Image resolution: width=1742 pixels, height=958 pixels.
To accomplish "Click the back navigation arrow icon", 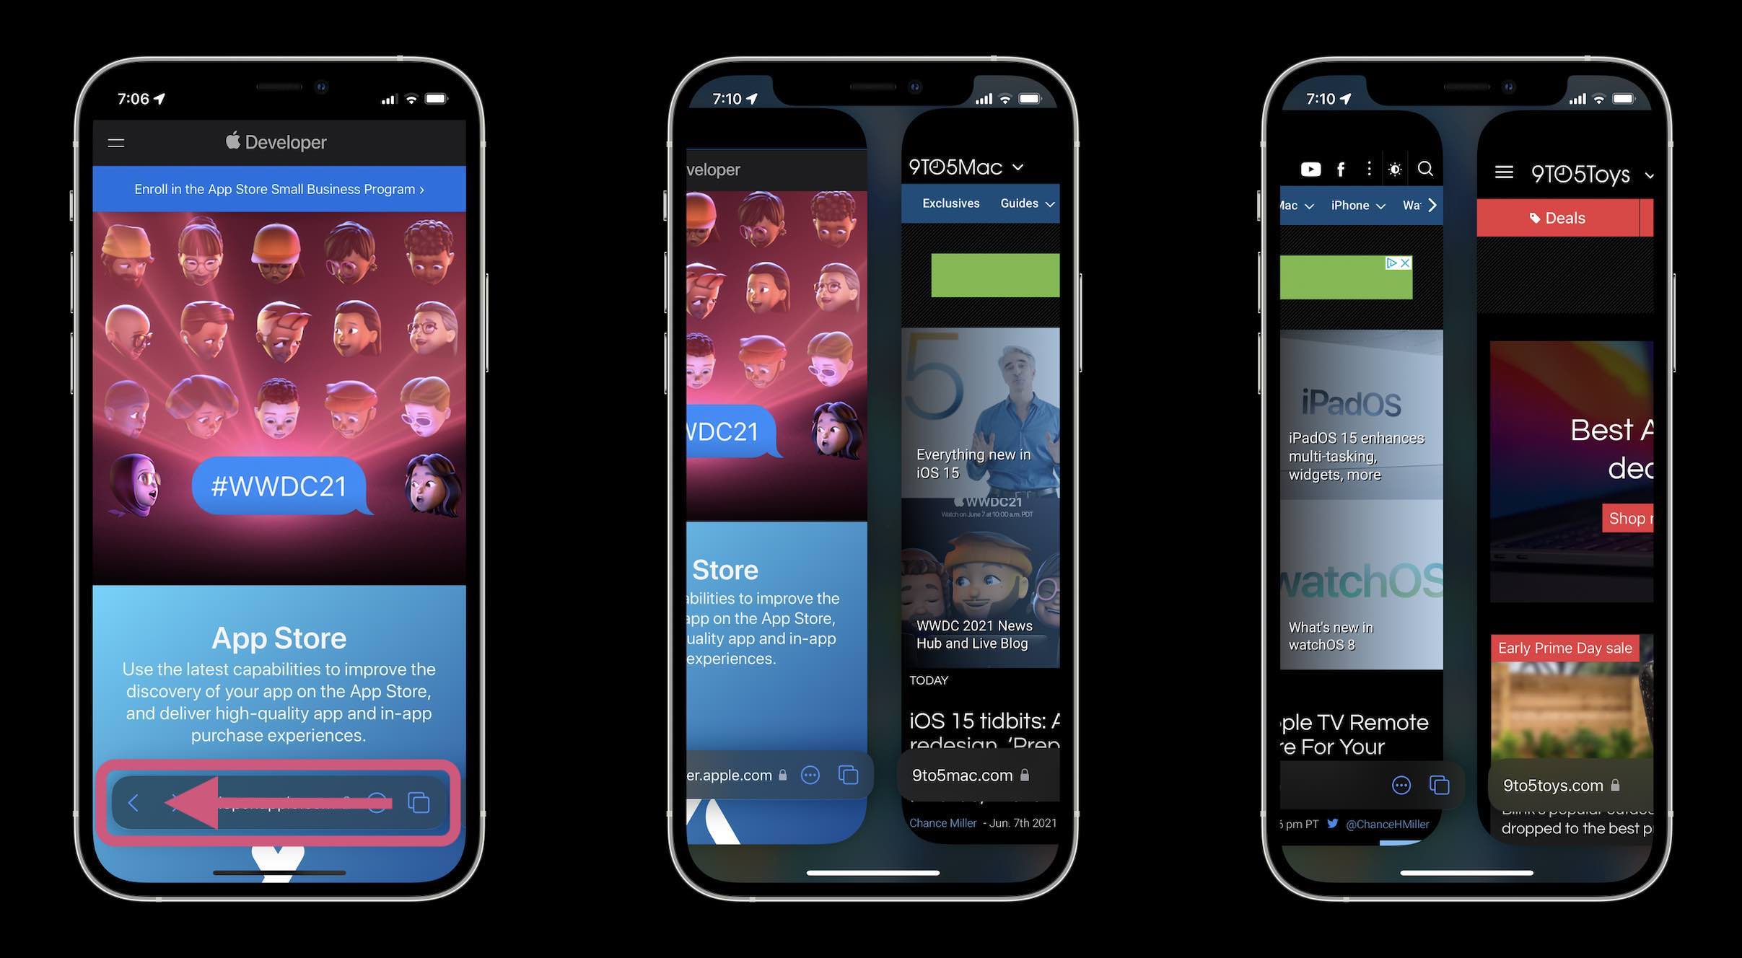I will [134, 801].
